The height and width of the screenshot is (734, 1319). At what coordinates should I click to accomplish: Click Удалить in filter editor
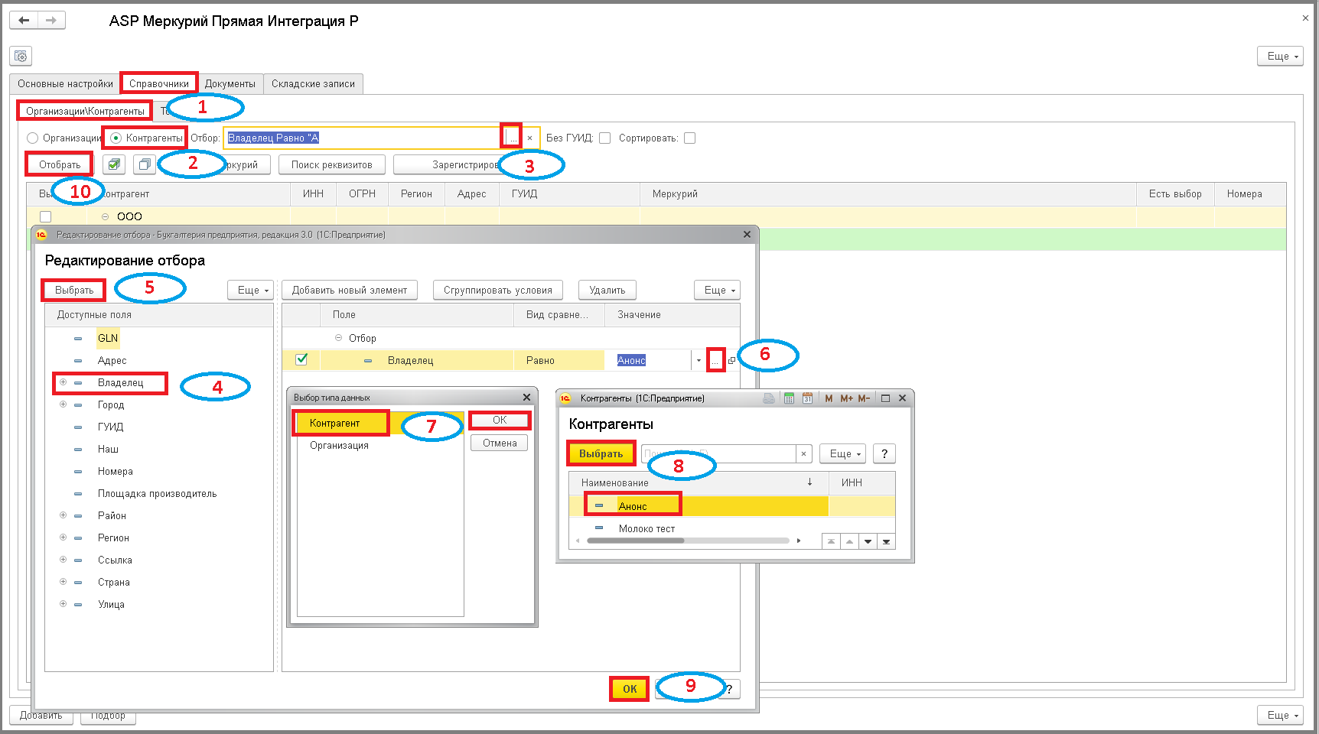pyautogui.click(x=607, y=290)
